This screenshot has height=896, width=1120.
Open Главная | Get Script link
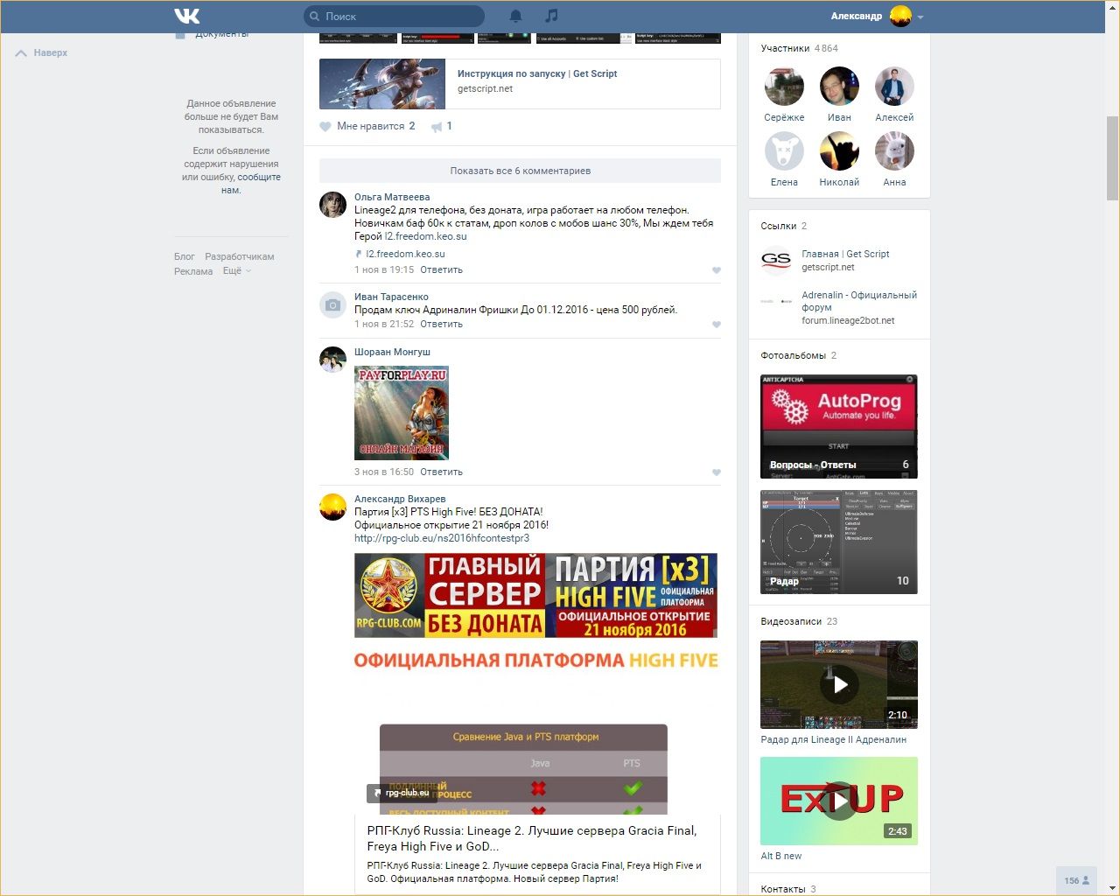[845, 254]
